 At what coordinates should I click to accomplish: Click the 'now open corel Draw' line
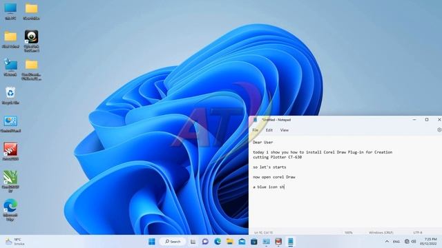274,177
